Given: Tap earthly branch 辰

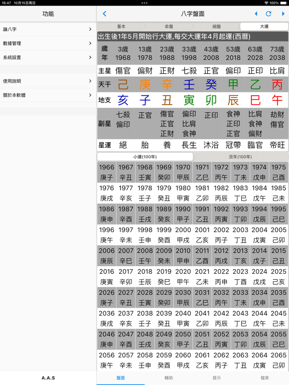Looking at the screenshot, I should click(233, 100).
